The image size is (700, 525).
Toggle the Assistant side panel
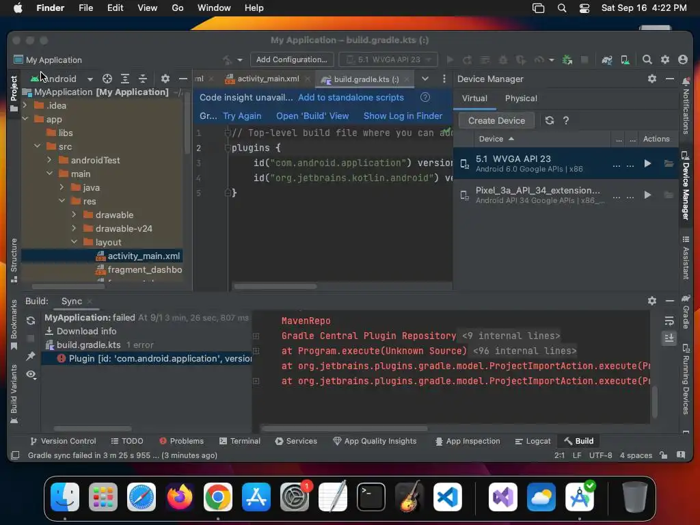point(686,258)
